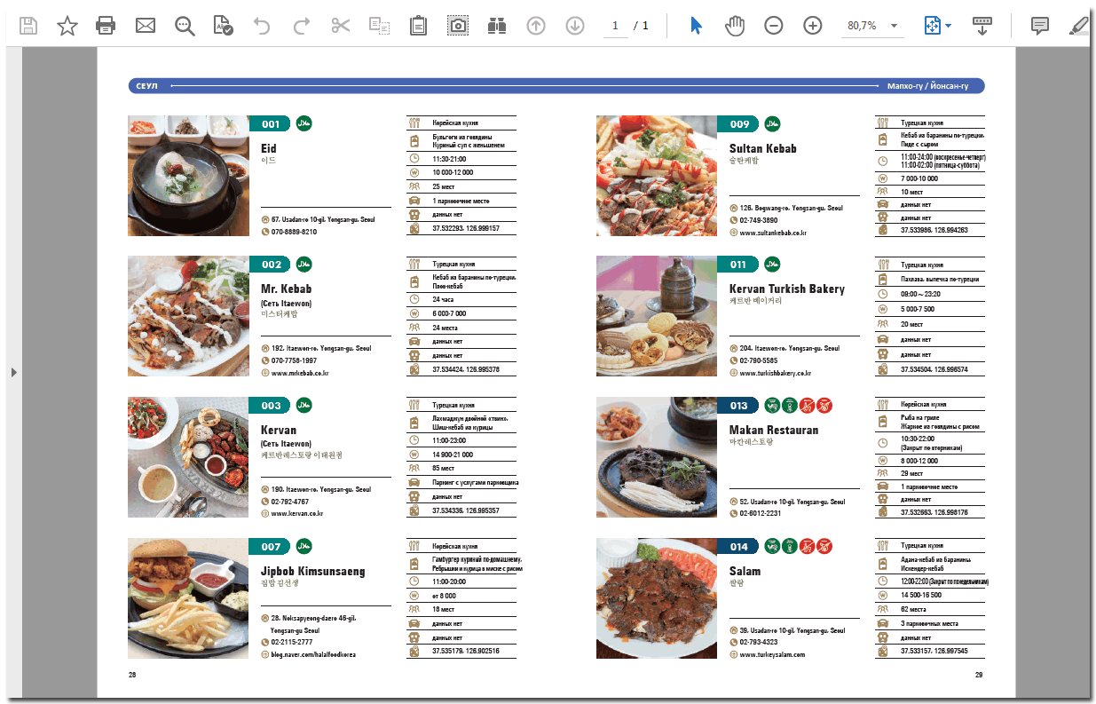
Task: Click the Save file icon
Action: pyautogui.click(x=28, y=26)
